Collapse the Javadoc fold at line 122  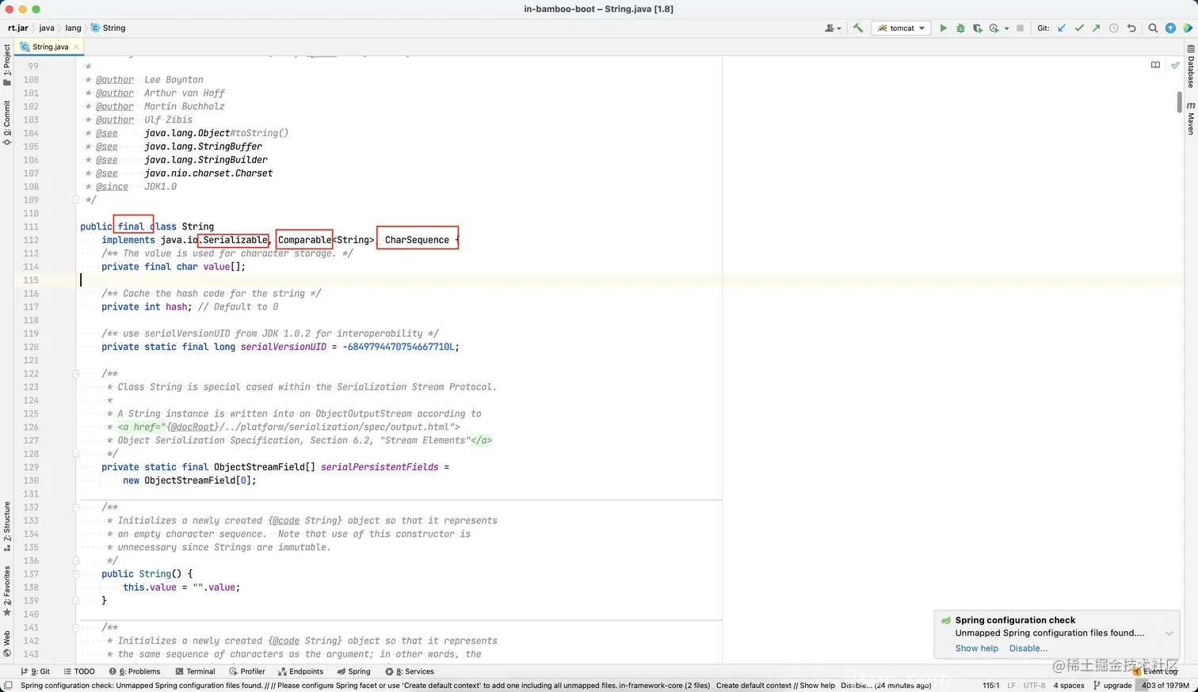coord(76,374)
